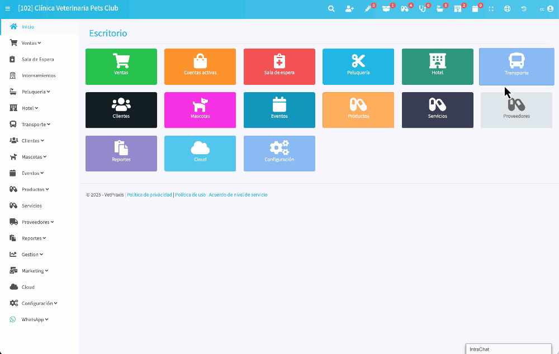
Task: Open the syringe vaccines notification icon
Action: 368,9
